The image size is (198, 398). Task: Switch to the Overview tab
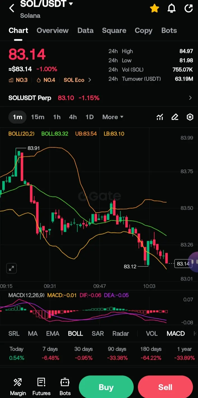point(53,31)
